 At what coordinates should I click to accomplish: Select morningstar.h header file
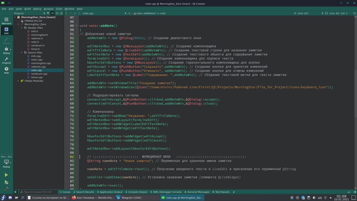(39, 35)
